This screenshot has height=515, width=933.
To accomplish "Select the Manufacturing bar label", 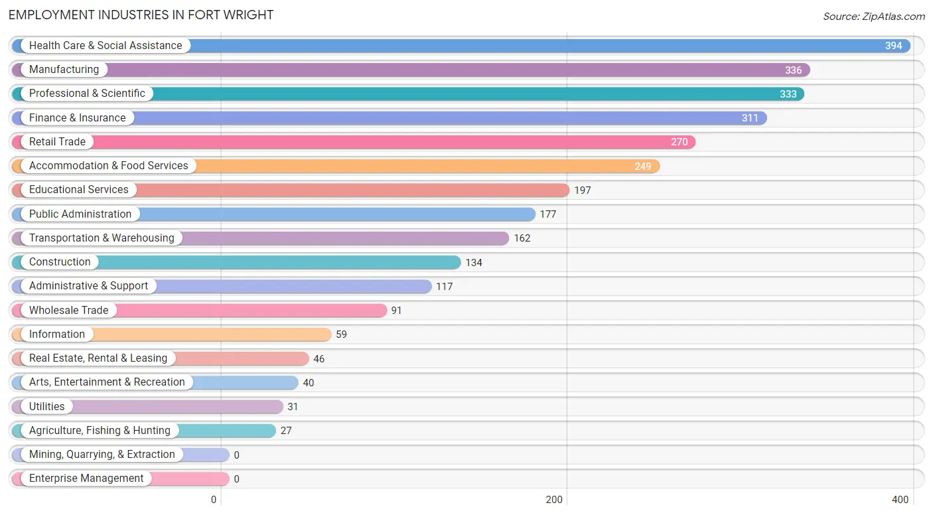I will tap(64, 70).
